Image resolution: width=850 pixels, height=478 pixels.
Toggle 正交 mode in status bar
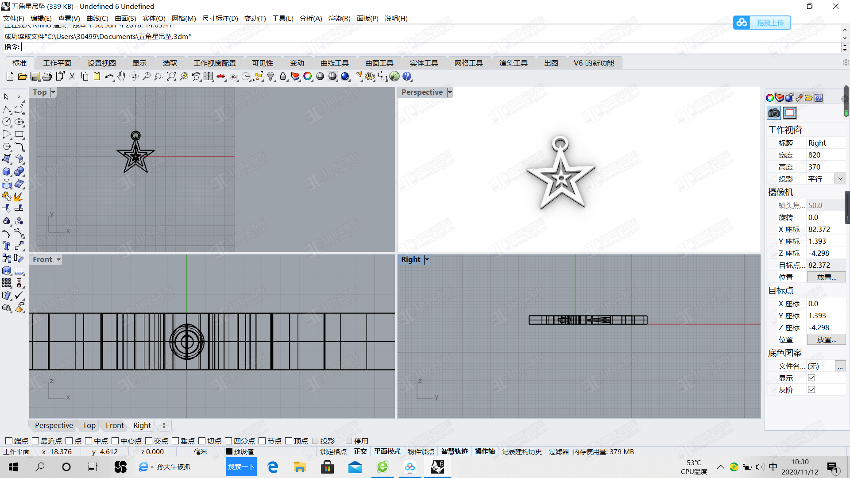coord(360,451)
